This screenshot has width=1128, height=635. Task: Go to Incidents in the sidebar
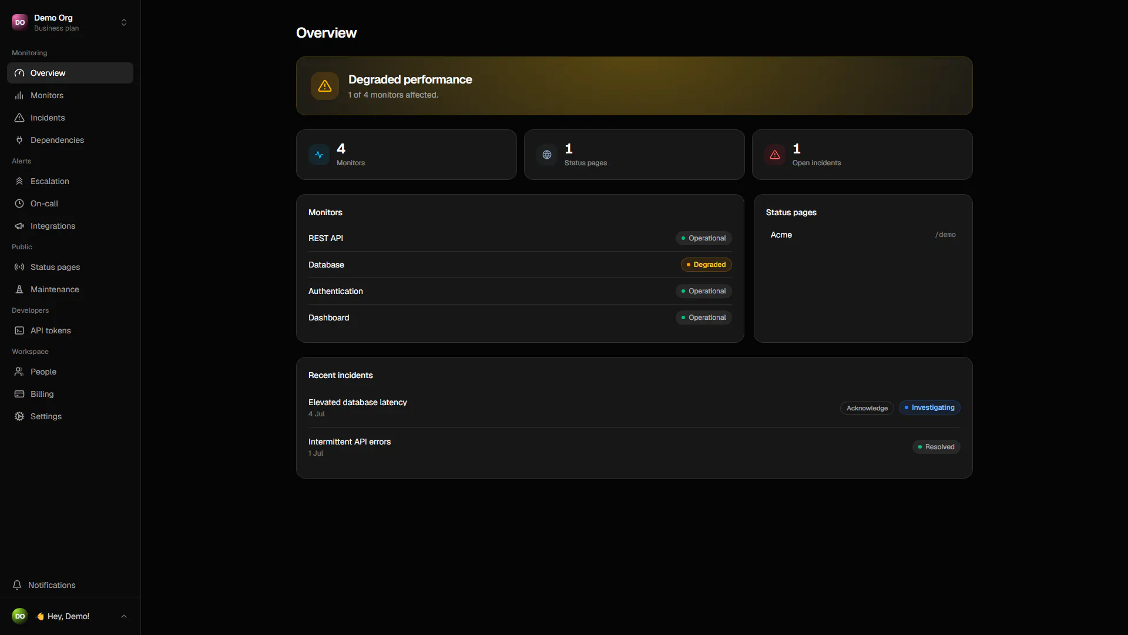pyautogui.click(x=70, y=118)
